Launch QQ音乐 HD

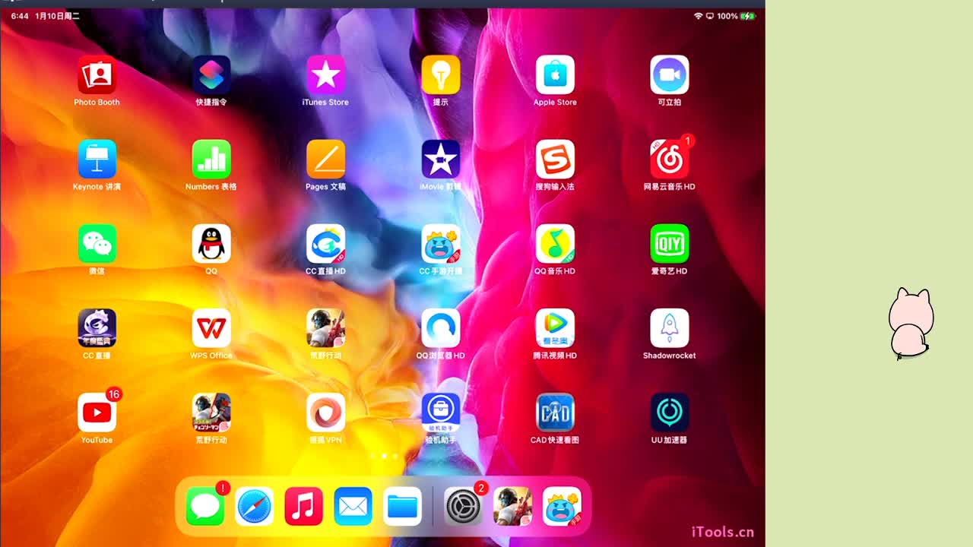pos(555,243)
